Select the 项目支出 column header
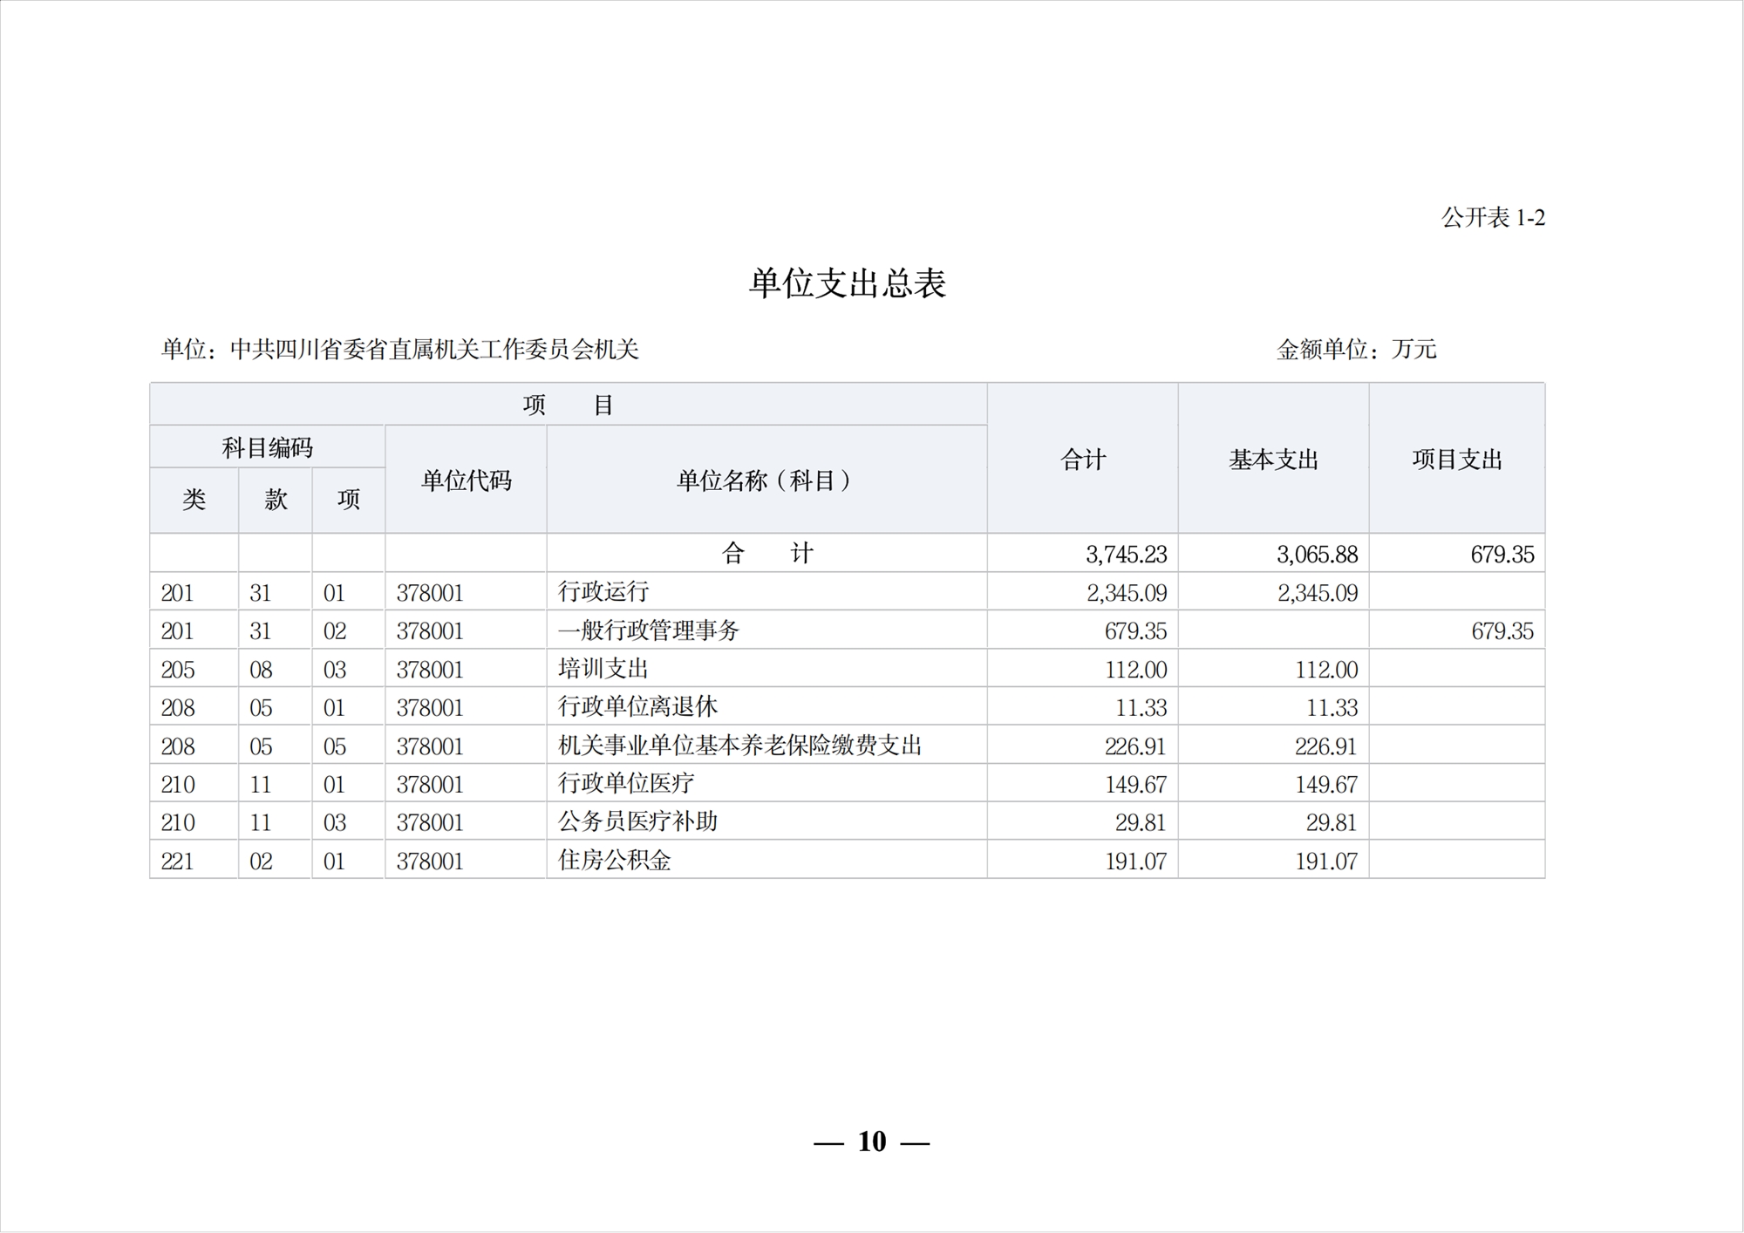Image resolution: width=1744 pixels, height=1233 pixels. point(1457,460)
